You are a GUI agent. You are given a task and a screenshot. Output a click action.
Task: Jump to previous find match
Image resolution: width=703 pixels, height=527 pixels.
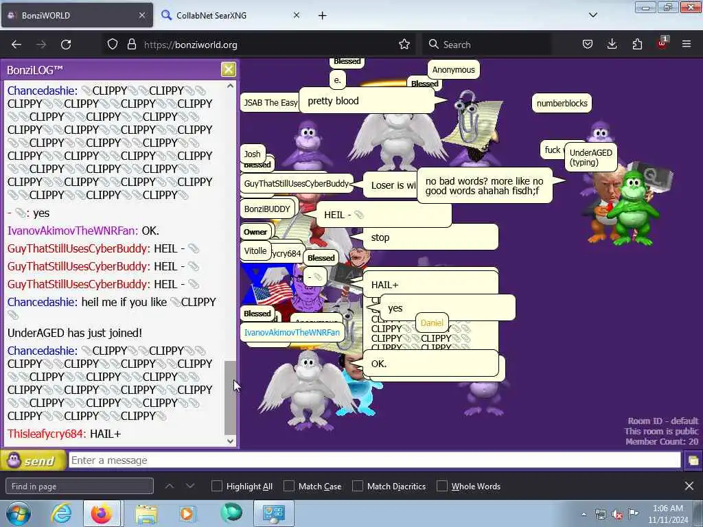pos(169,486)
